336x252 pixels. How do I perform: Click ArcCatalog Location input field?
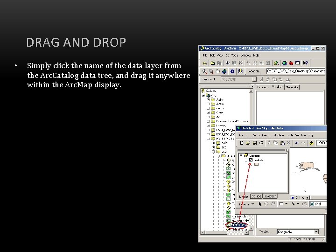[296, 71]
